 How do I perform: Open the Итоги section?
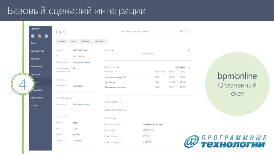pyautogui.click(x=34, y=105)
